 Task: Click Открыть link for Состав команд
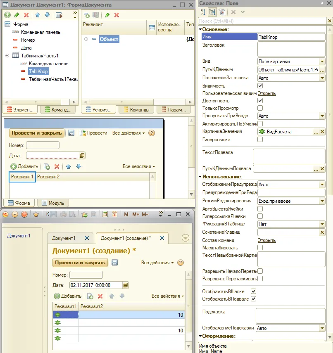point(266,240)
